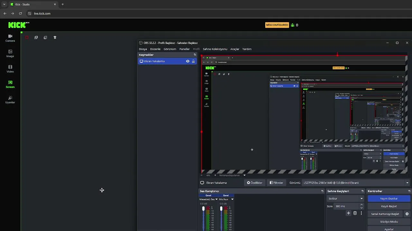
Task: Delete selected layer with Kick toolbar trash icon
Action: [55, 38]
